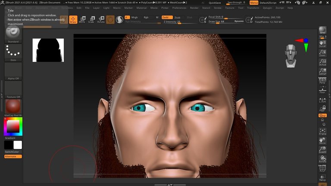Expand the bottom tray arrows
This screenshot has width=331, height=186.
click(x=170, y=185)
